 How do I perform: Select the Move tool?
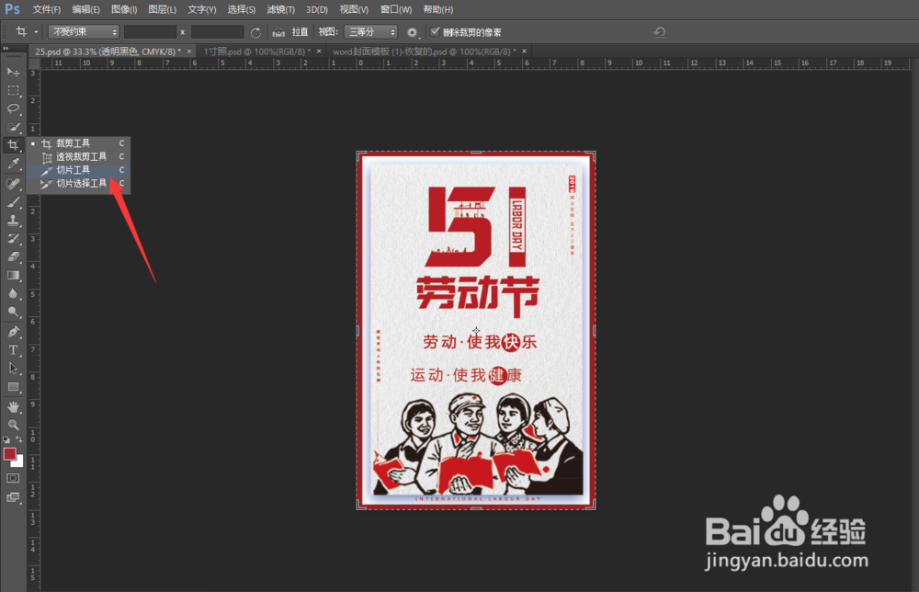click(x=13, y=71)
